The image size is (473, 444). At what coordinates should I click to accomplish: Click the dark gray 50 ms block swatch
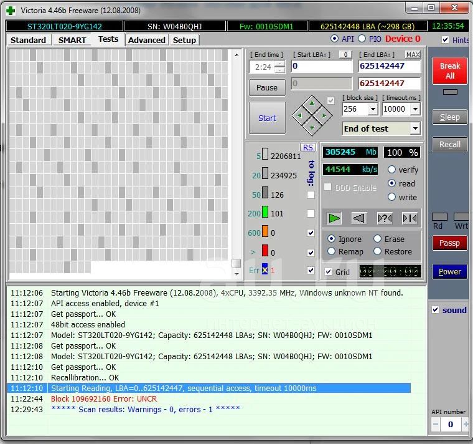[x=265, y=193]
